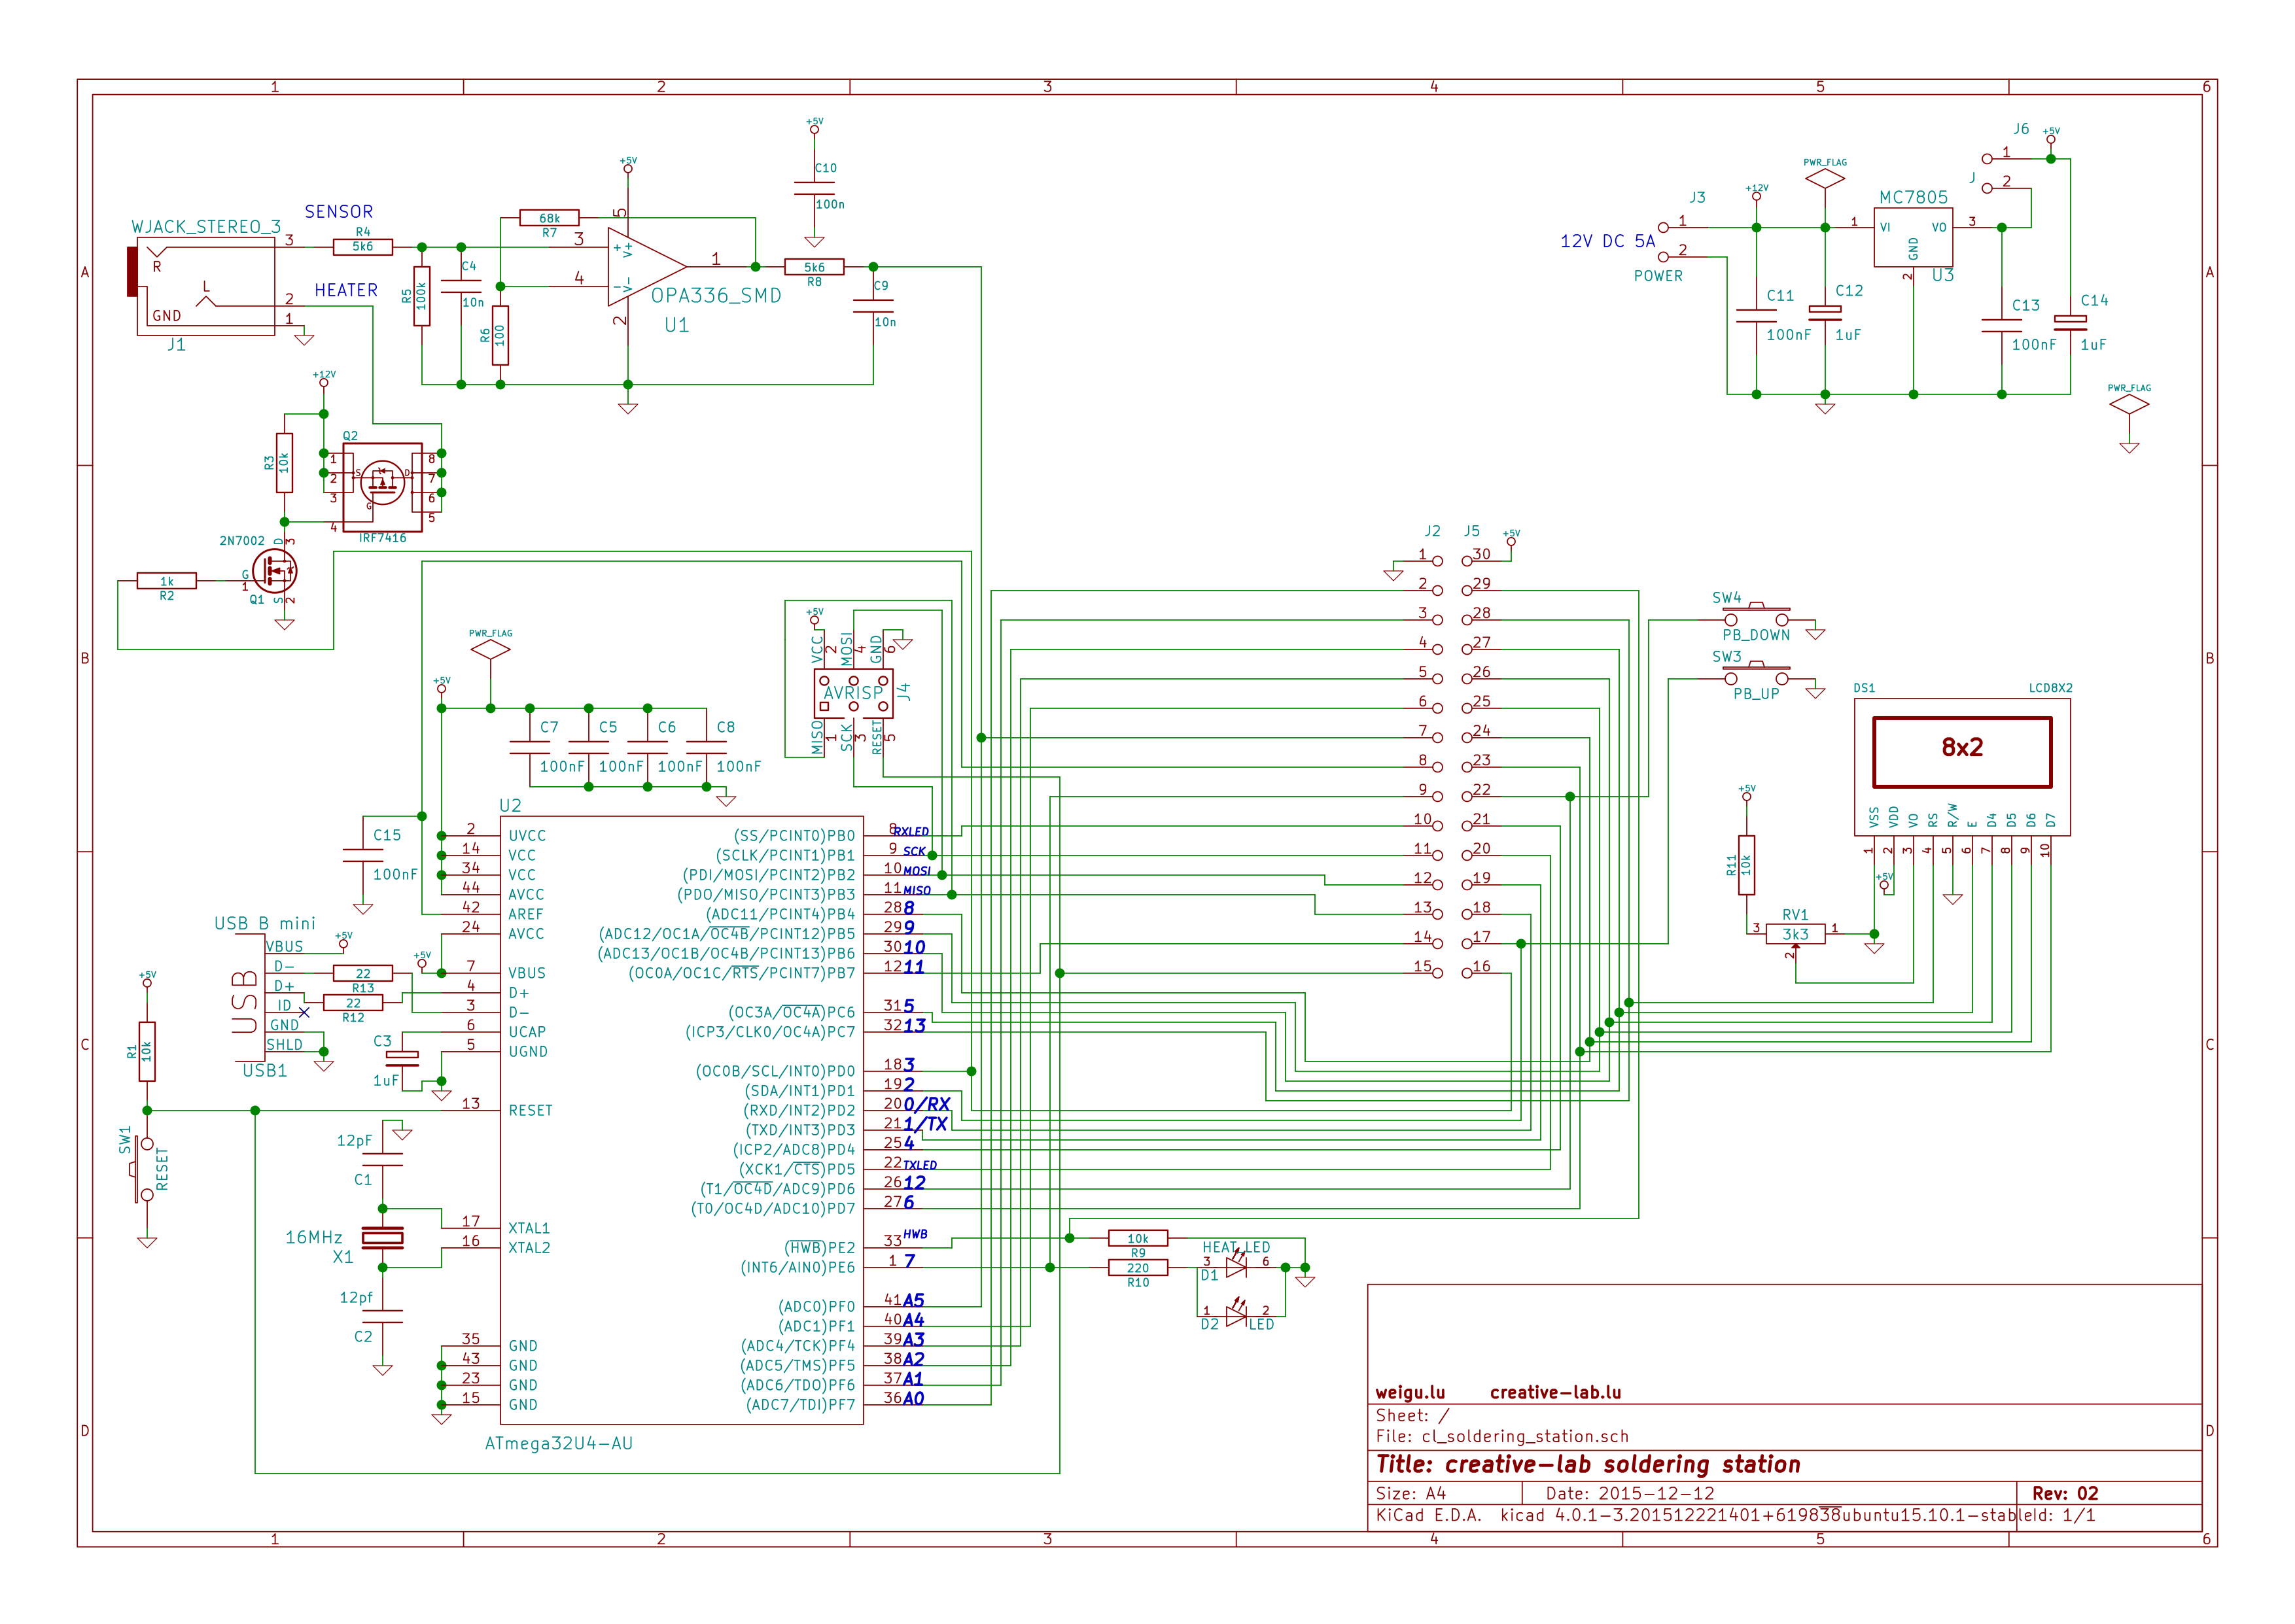Click the SW1 reset pushbutton symbol

click(141, 1169)
